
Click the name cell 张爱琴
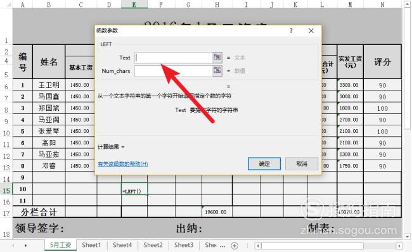tap(49, 131)
